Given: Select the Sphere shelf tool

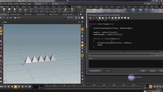Looking at the screenshot, I should (9, 10).
